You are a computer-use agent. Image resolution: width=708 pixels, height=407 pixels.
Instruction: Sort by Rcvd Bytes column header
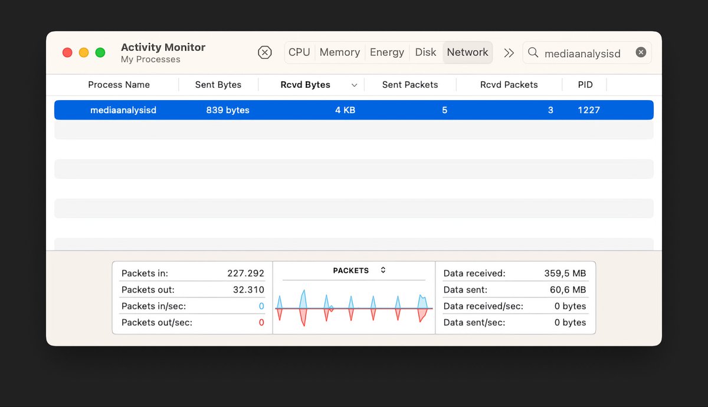(305, 85)
